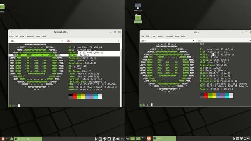Open File menu in the MATE terminal

point(142,36)
